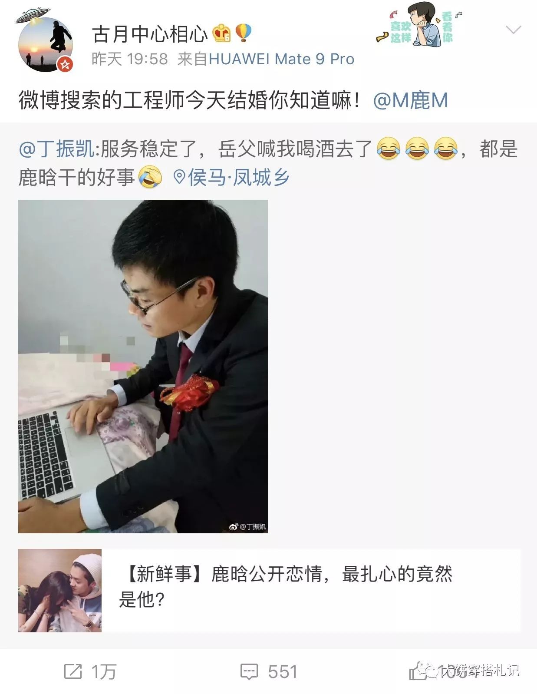Tap the cartoon sticker decoration at top
Viewport: 537px width, 694px height.
pyautogui.click(x=420, y=25)
